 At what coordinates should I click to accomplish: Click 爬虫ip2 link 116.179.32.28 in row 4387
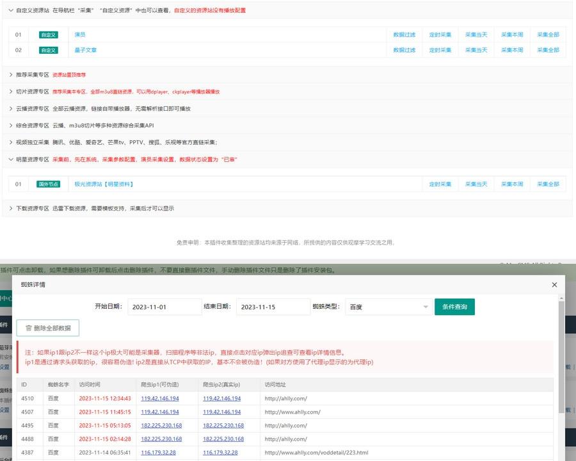[x=220, y=452]
